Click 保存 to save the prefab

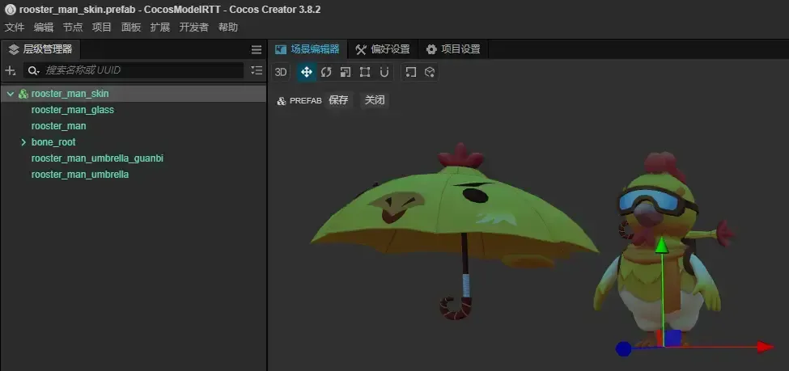coord(338,100)
